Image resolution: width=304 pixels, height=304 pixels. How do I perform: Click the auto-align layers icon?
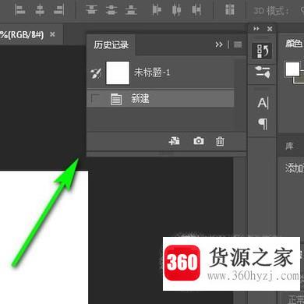pos(230,10)
